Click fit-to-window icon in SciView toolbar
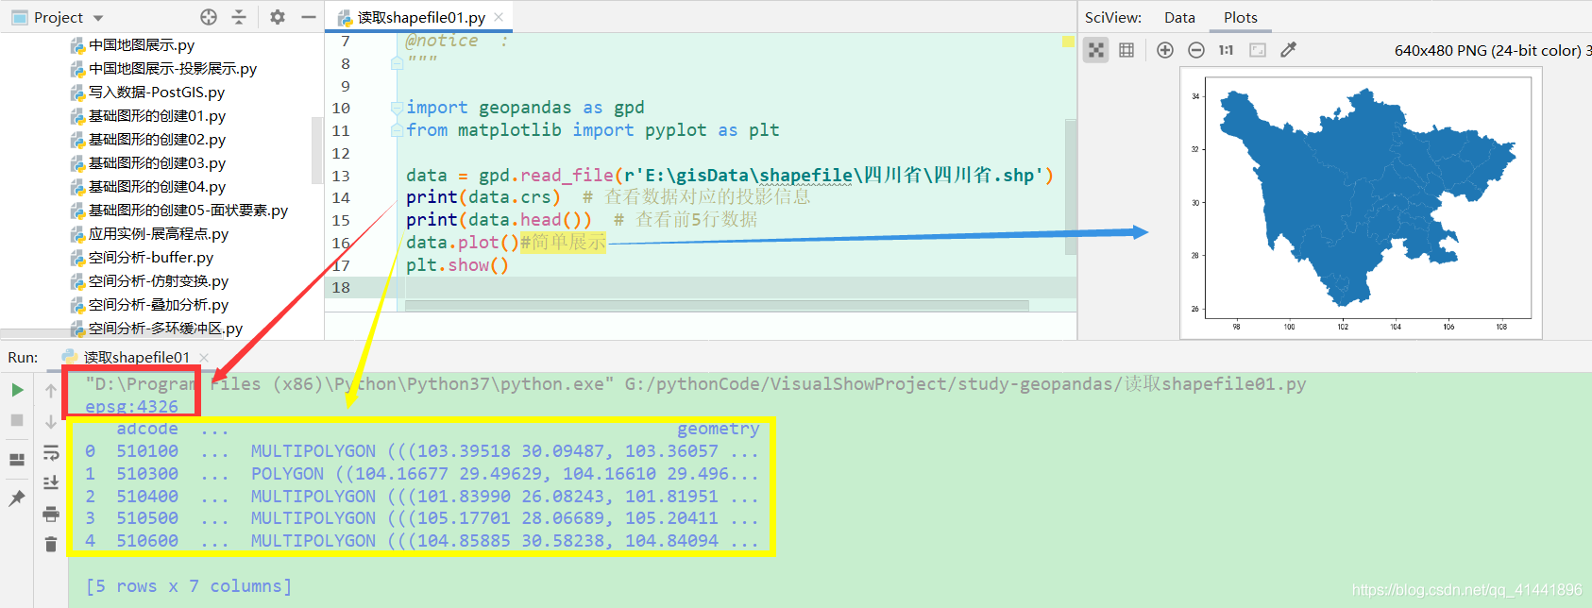 (x=1258, y=50)
